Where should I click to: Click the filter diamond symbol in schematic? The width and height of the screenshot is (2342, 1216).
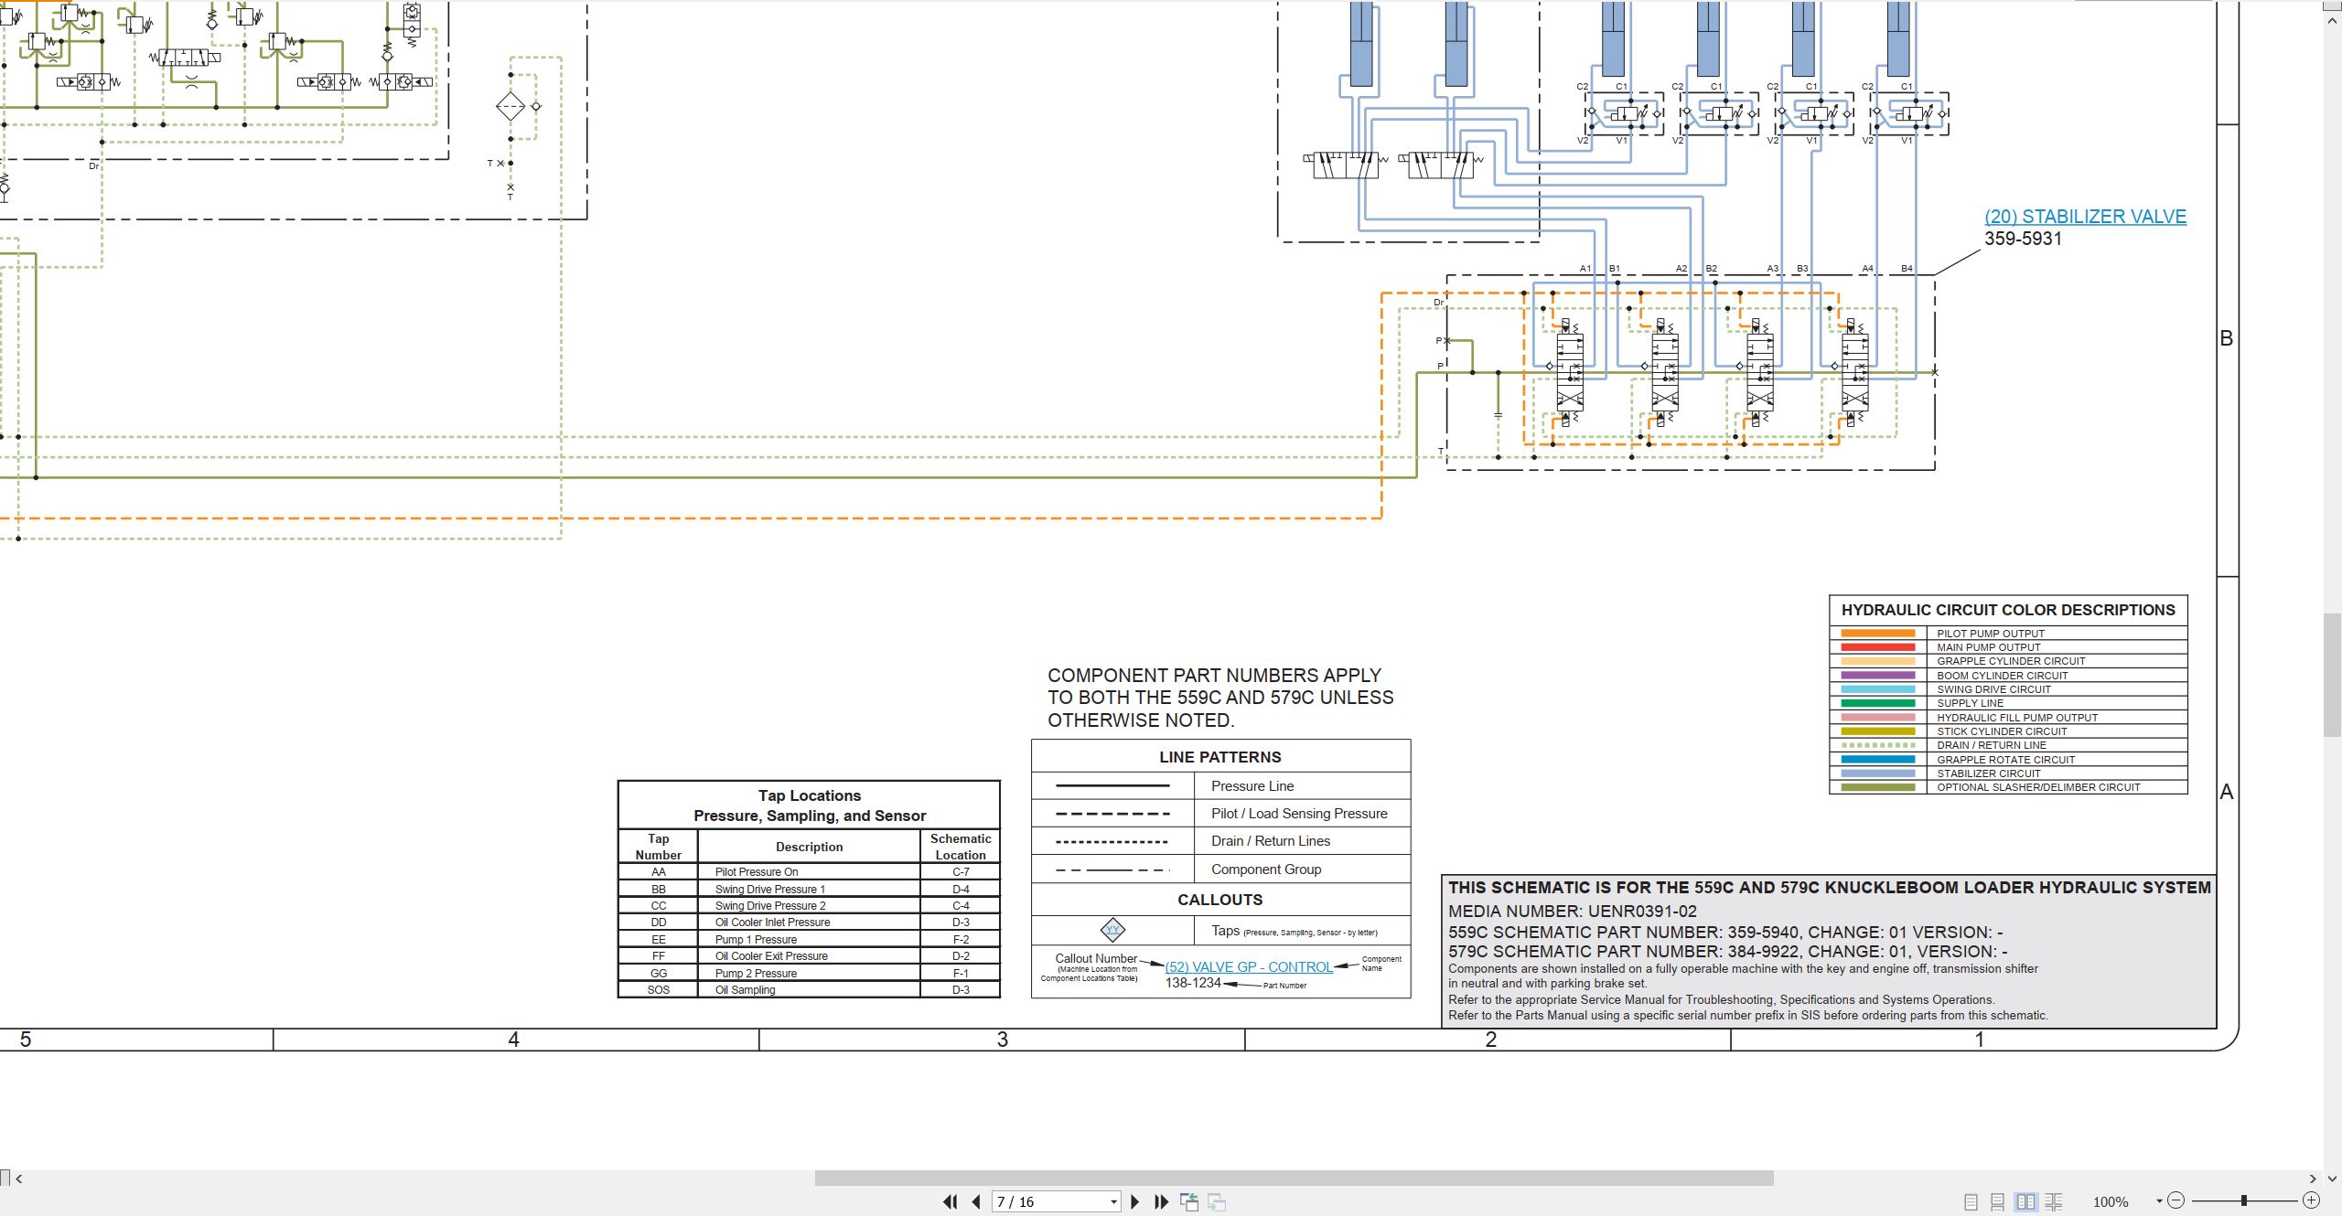pos(510,106)
